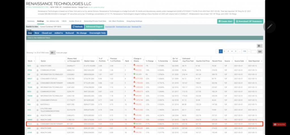Open the Quarter to view selector
Viewport: 290px width, 135px height.
[55, 27]
